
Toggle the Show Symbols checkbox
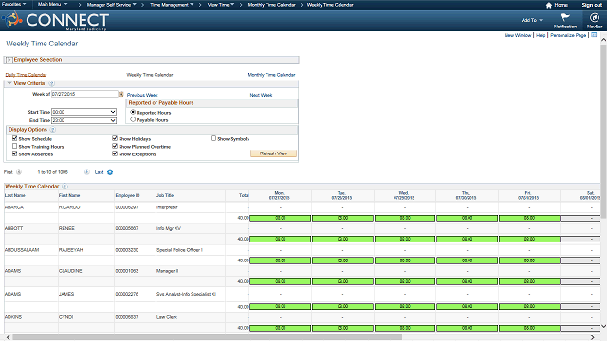(x=213, y=138)
